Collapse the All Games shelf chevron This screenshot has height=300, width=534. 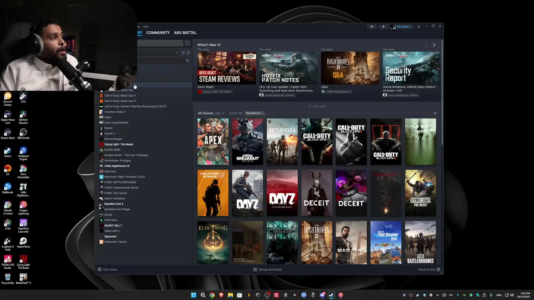click(435, 113)
